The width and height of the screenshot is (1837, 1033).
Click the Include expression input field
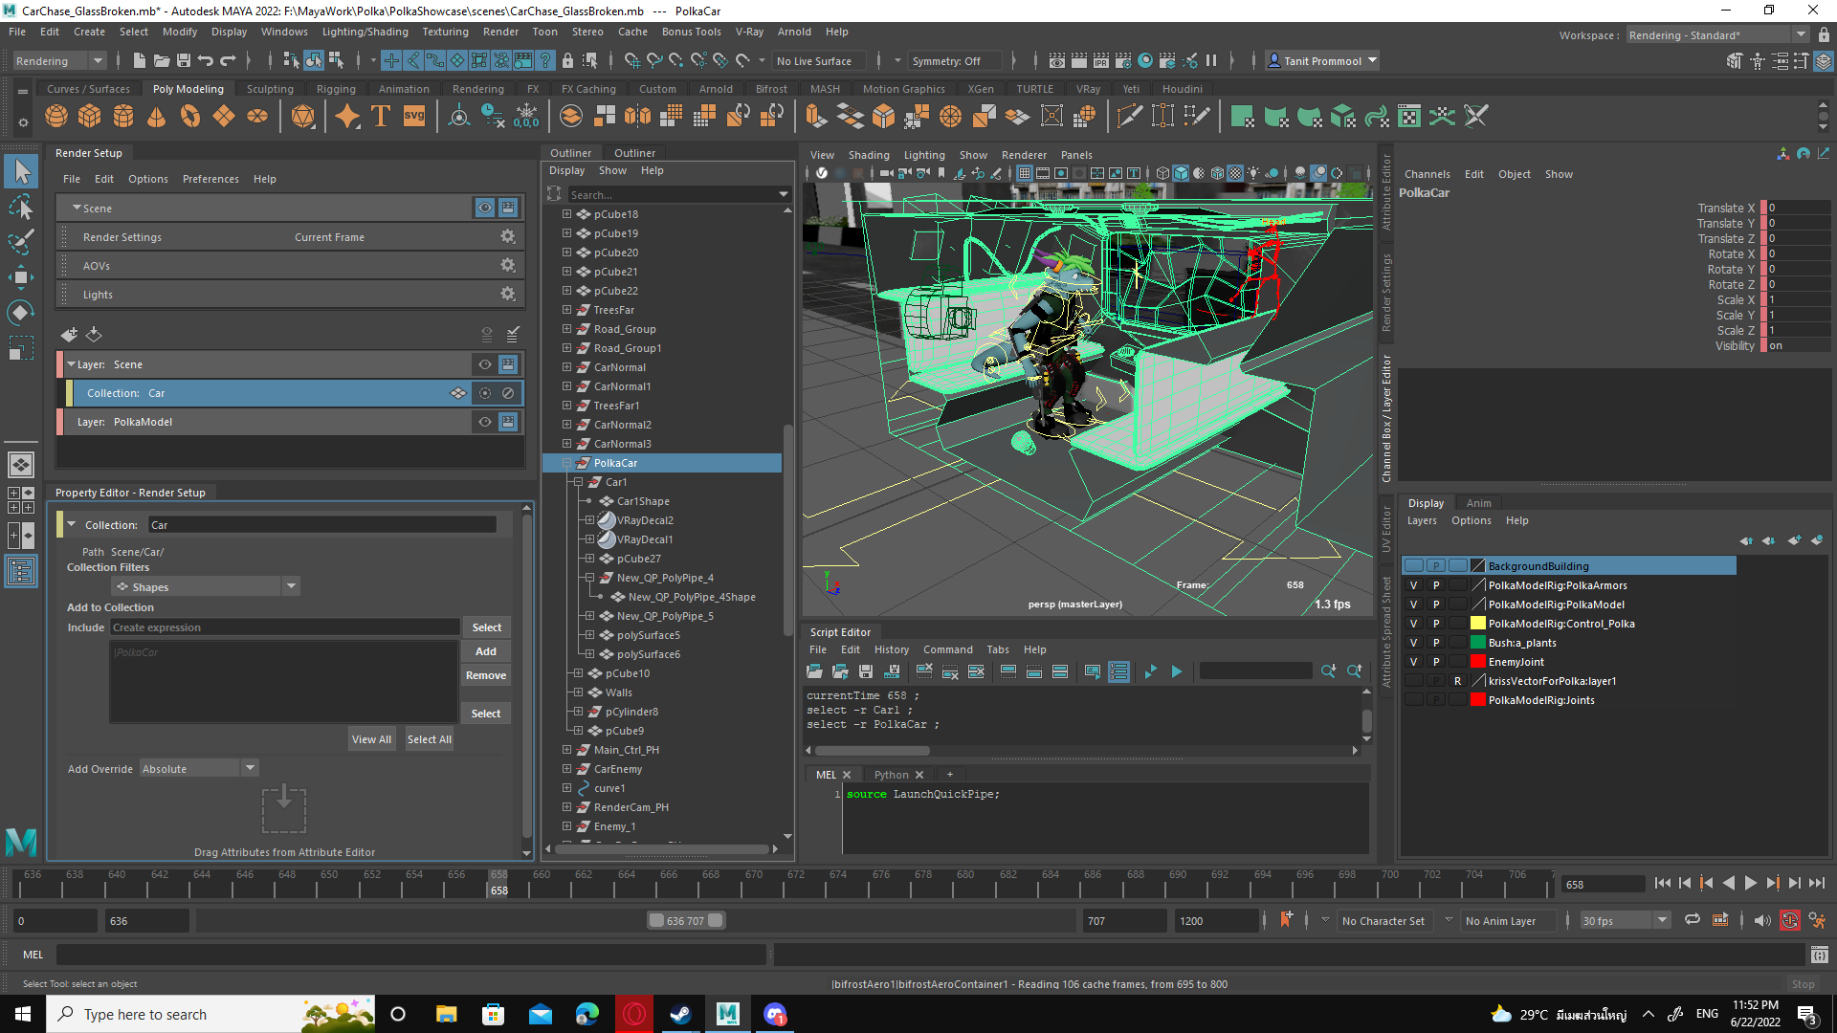coord(285,627)
